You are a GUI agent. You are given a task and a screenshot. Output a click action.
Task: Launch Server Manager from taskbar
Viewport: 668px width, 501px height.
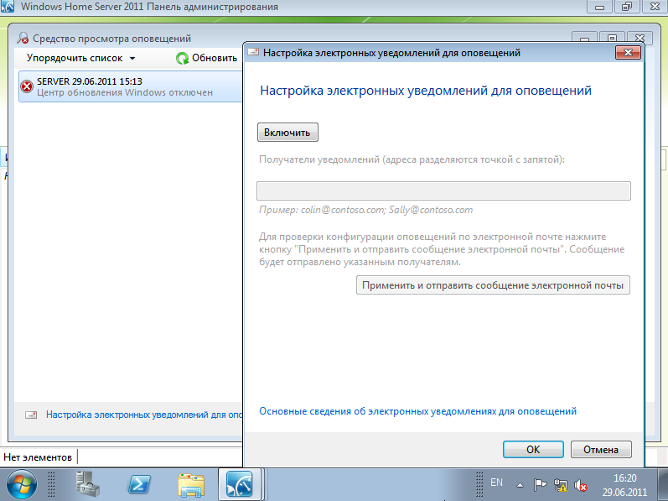click(x=88, y=484)
